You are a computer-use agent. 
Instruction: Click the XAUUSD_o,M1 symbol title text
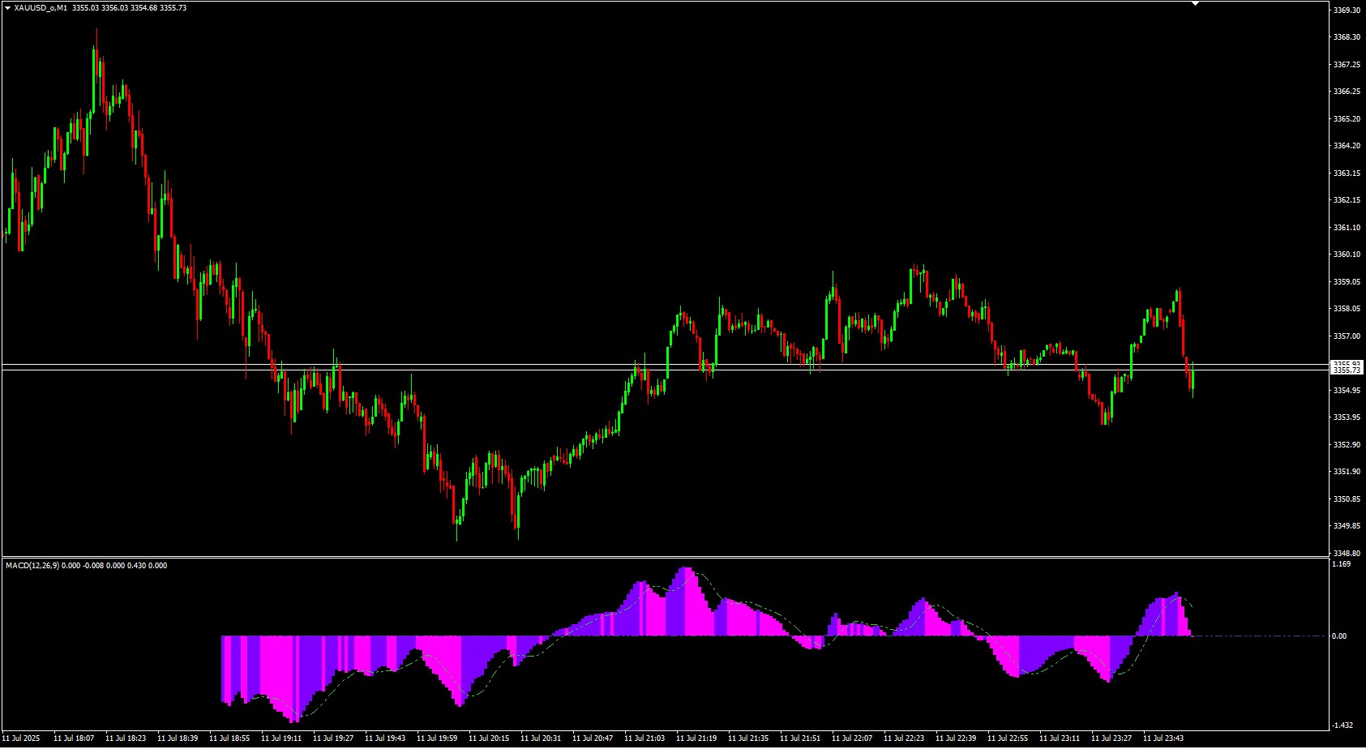(41, 7)
